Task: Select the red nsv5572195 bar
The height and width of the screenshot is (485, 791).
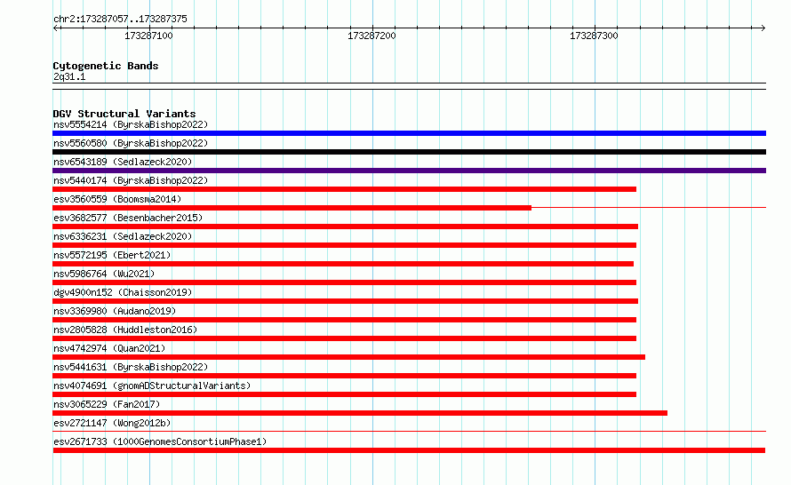Action: coord(343,264)
